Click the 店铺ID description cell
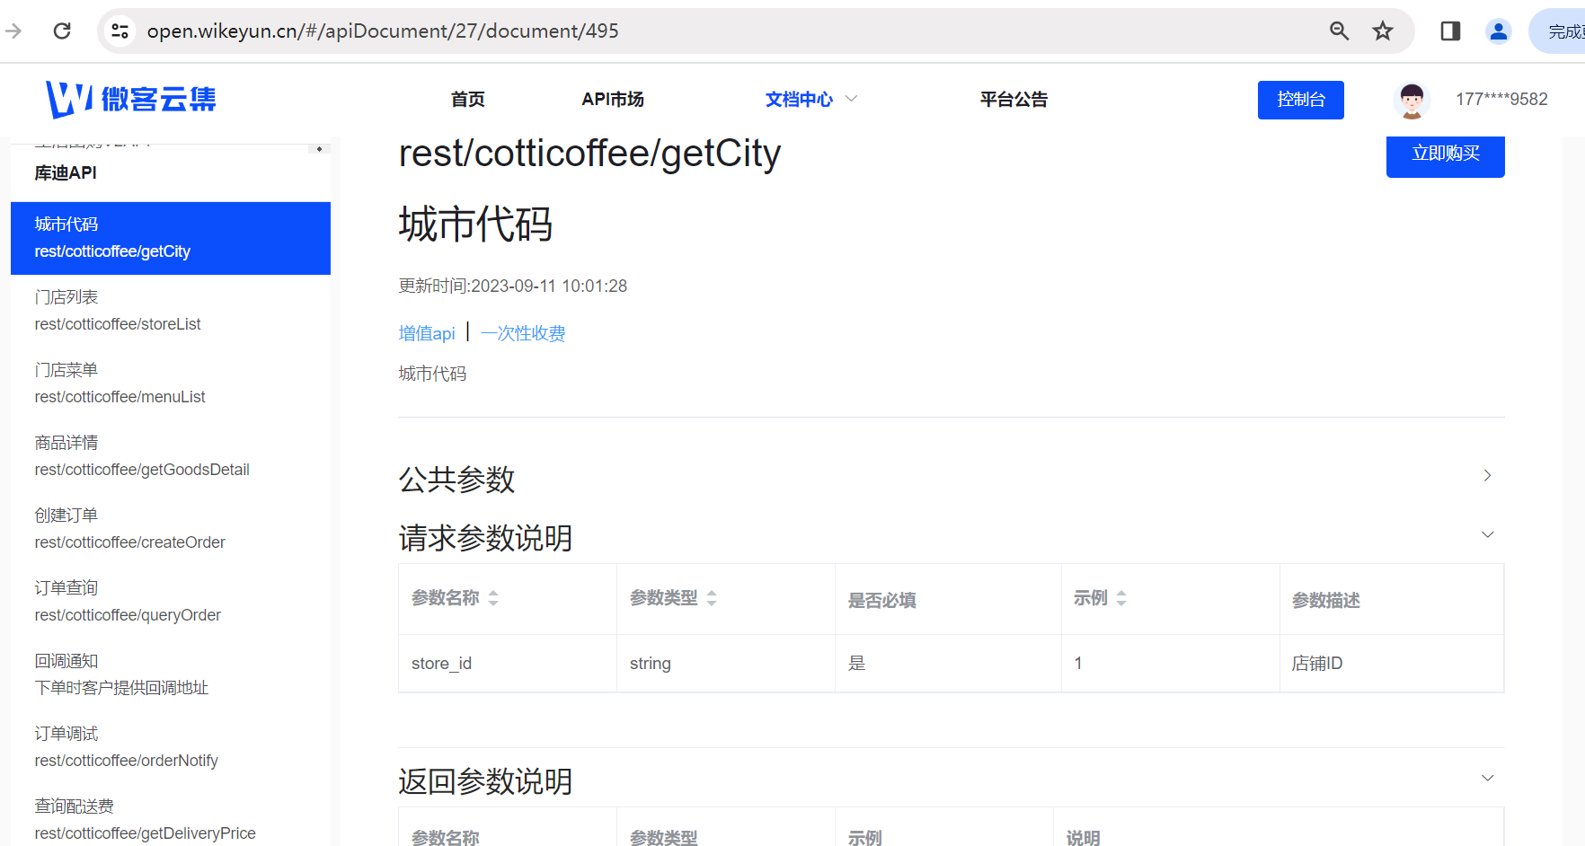The height and width of the screenshot is (846, 1585). pos(1392,664)
